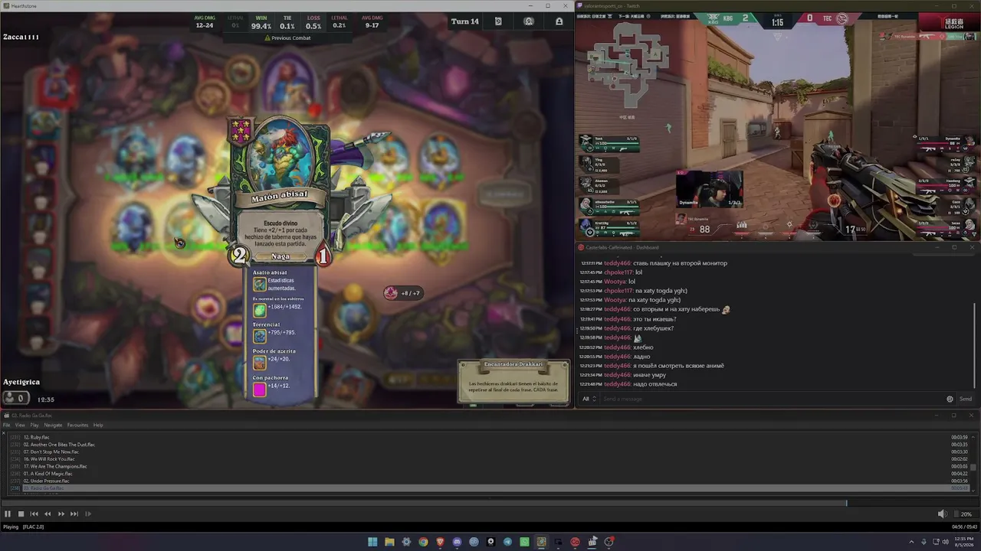Click the TIE 0.1% stat
The image size is (981, 551).
click(x=287, y=22)
